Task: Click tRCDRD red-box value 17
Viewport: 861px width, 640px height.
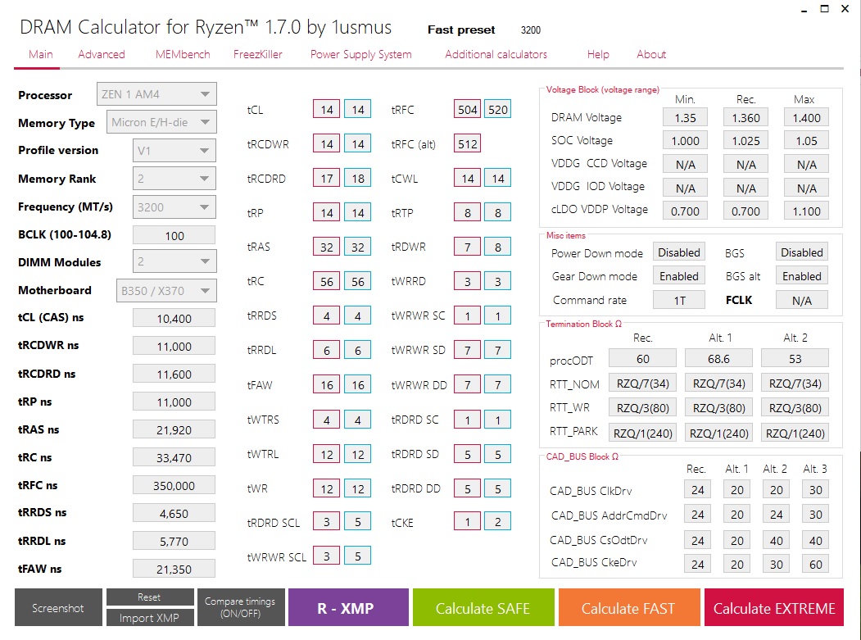Action: (x=327, y=178)
